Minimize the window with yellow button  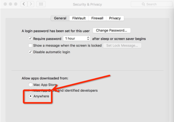pyautogui.click(x=11, y=4)
